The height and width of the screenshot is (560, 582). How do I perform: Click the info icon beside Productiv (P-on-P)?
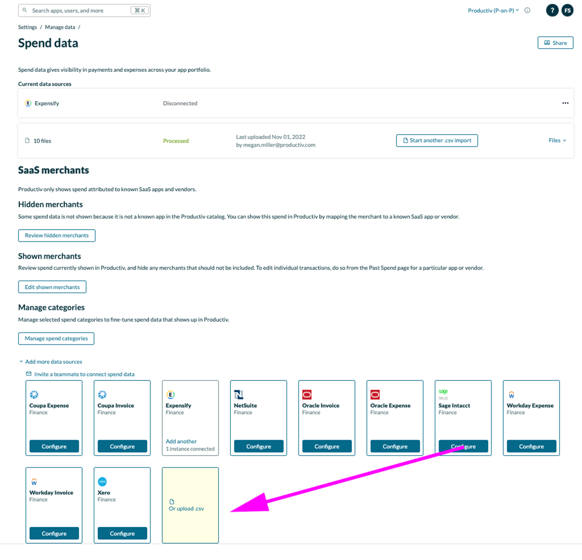click(527, 11)
